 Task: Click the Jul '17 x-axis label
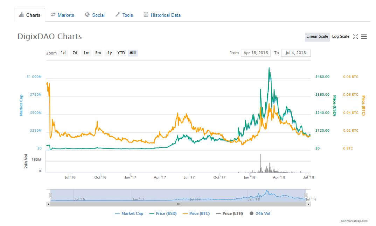pos(189,177)
